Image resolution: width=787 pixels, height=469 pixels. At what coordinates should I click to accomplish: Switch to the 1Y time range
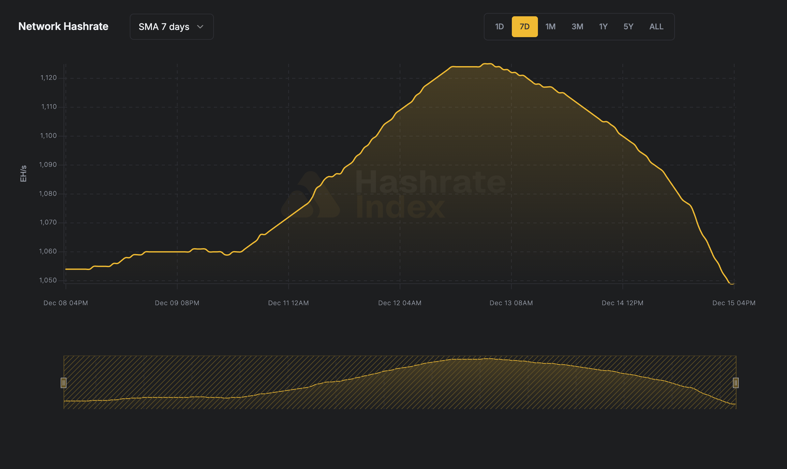click(603, 26)
